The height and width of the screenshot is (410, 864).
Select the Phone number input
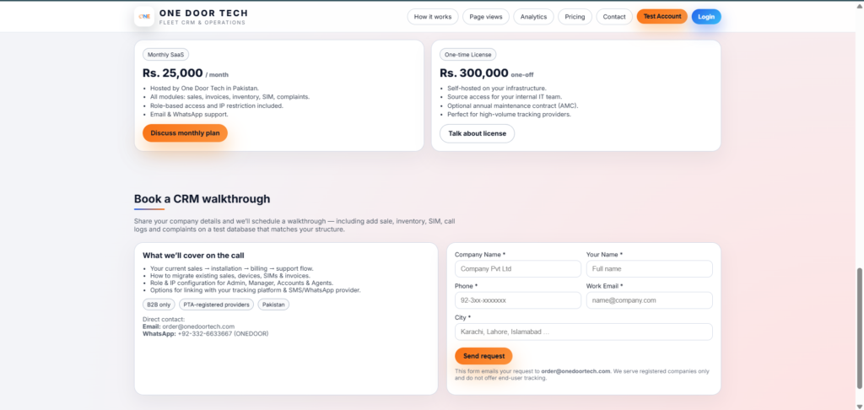click(x=517, y=300)
